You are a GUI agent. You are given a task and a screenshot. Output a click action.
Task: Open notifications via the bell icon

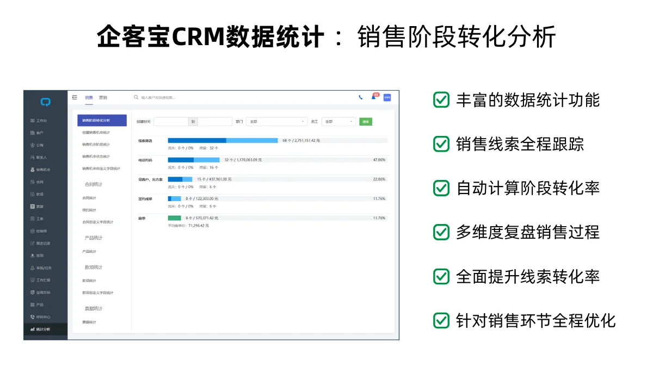374,97
